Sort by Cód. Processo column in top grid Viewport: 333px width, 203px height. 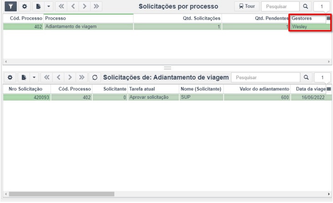click(x=23, y=18)
